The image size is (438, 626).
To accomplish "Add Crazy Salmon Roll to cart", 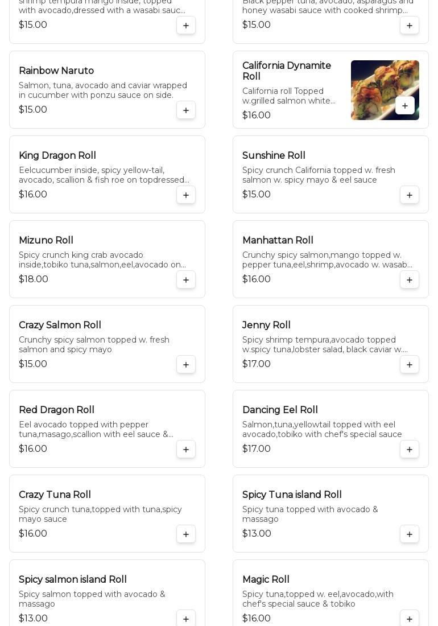I will click(x=186, y=364).
